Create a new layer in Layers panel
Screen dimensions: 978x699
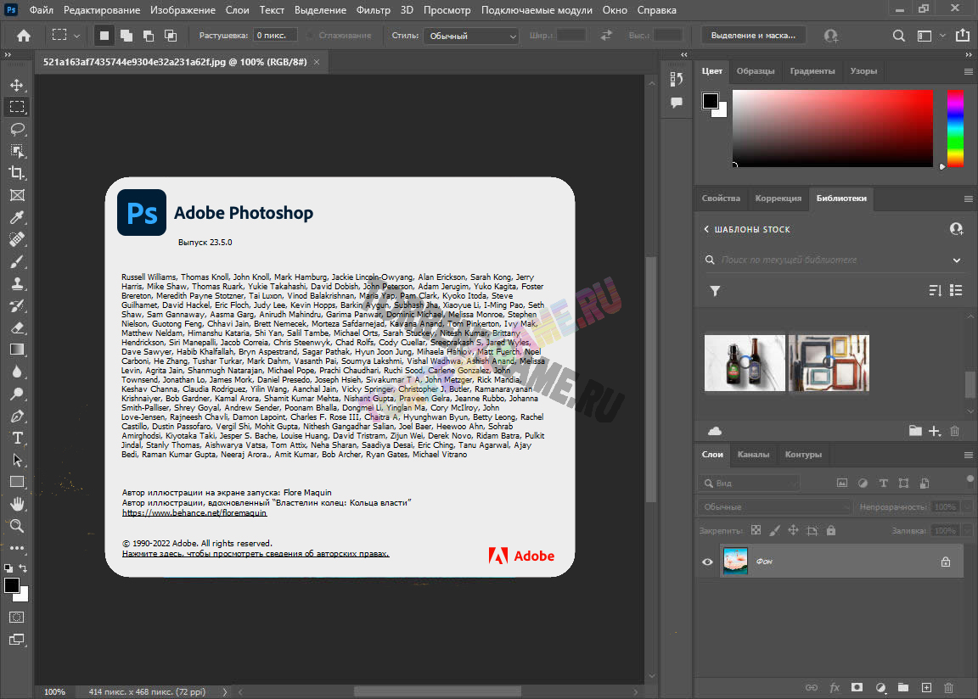click(x=926, y=687)
